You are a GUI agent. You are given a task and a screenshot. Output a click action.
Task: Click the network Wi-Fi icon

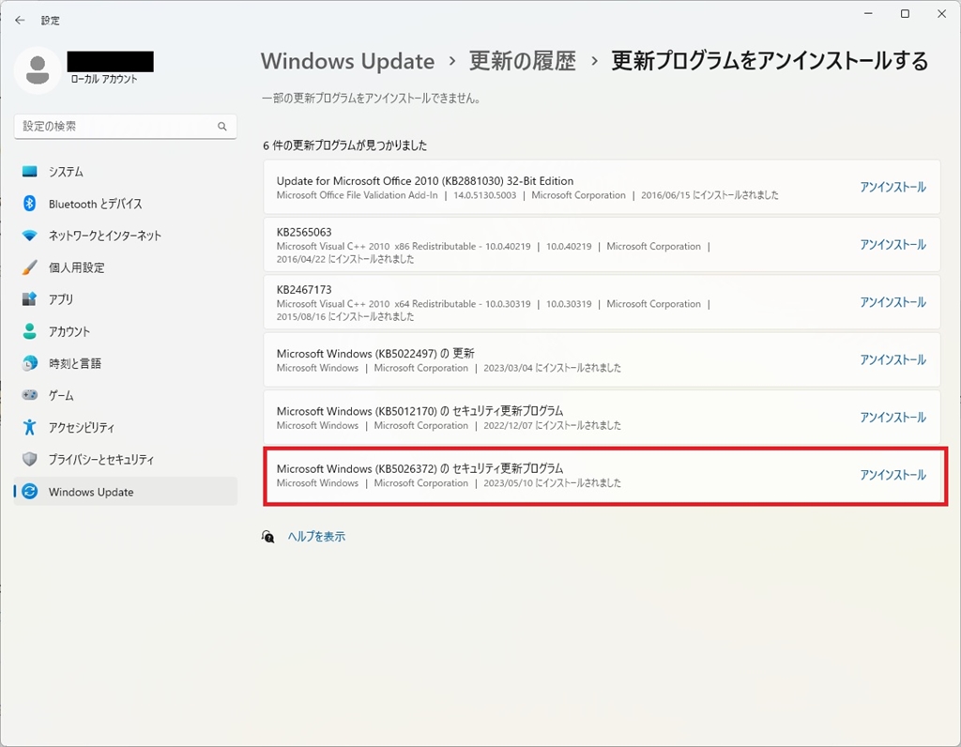point(29,236)
